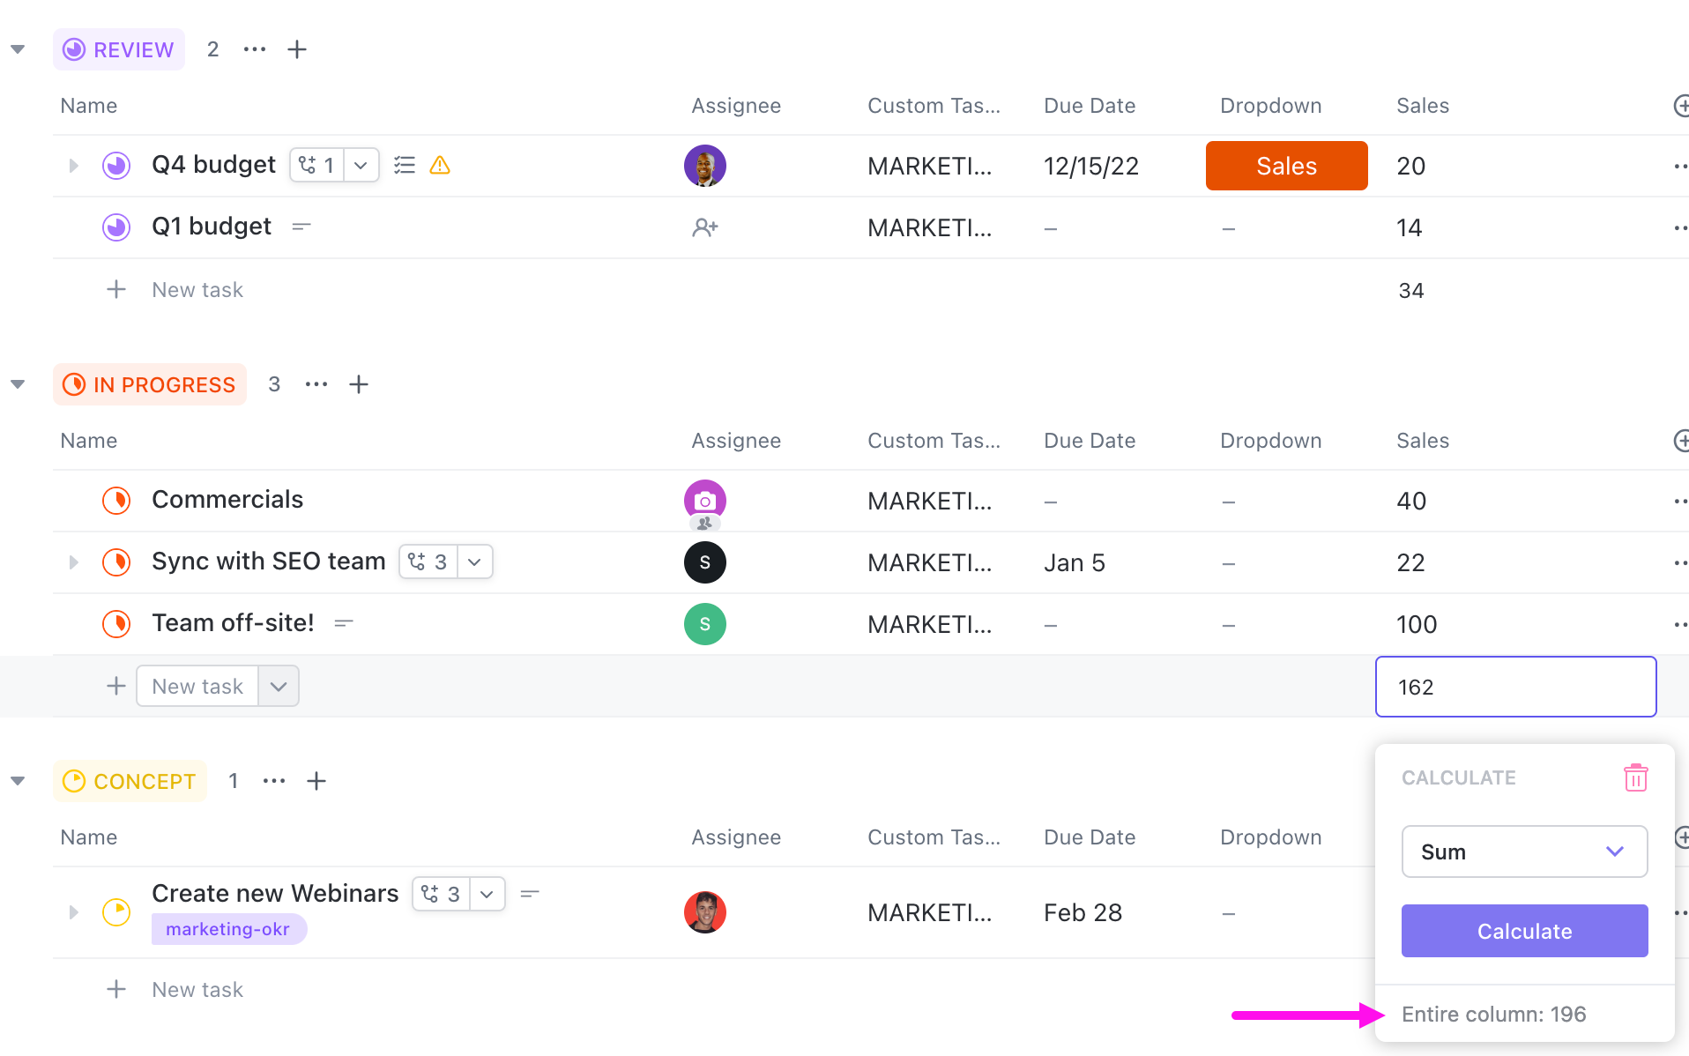Image resolution: width=1689 pixels, height=1056 pixels.
Task: Click the plus icon beside REVIEW group
Action: (297, 49)
